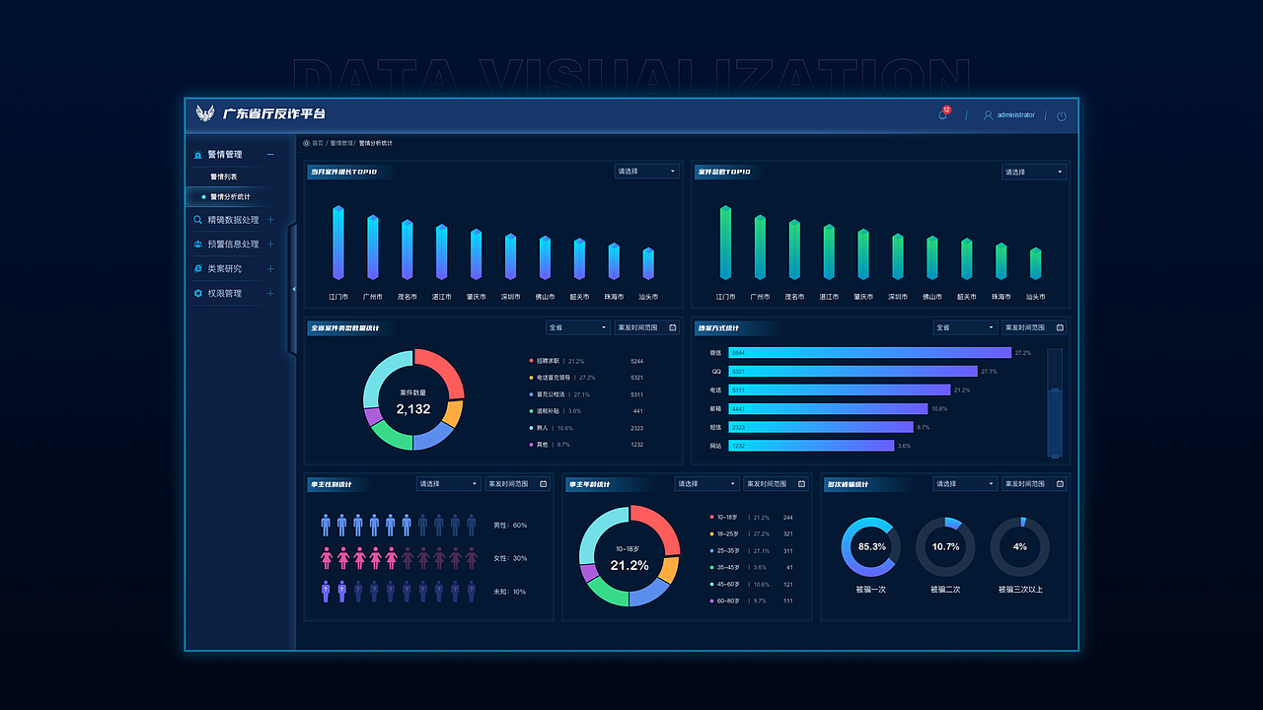Screen dimensions: 1263x710
Task: Click the 警情管理 breadcrumb link
Action: coord(341,143)
